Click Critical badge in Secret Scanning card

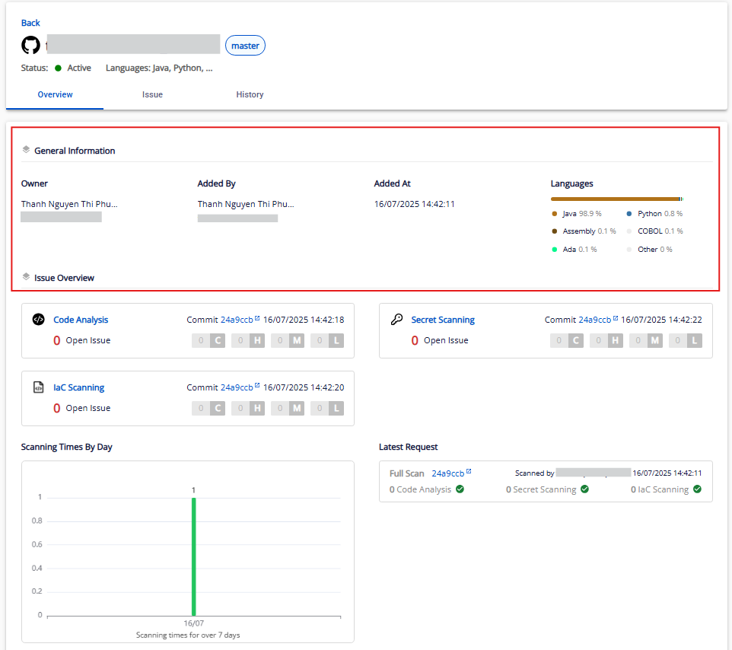(567, 340)
